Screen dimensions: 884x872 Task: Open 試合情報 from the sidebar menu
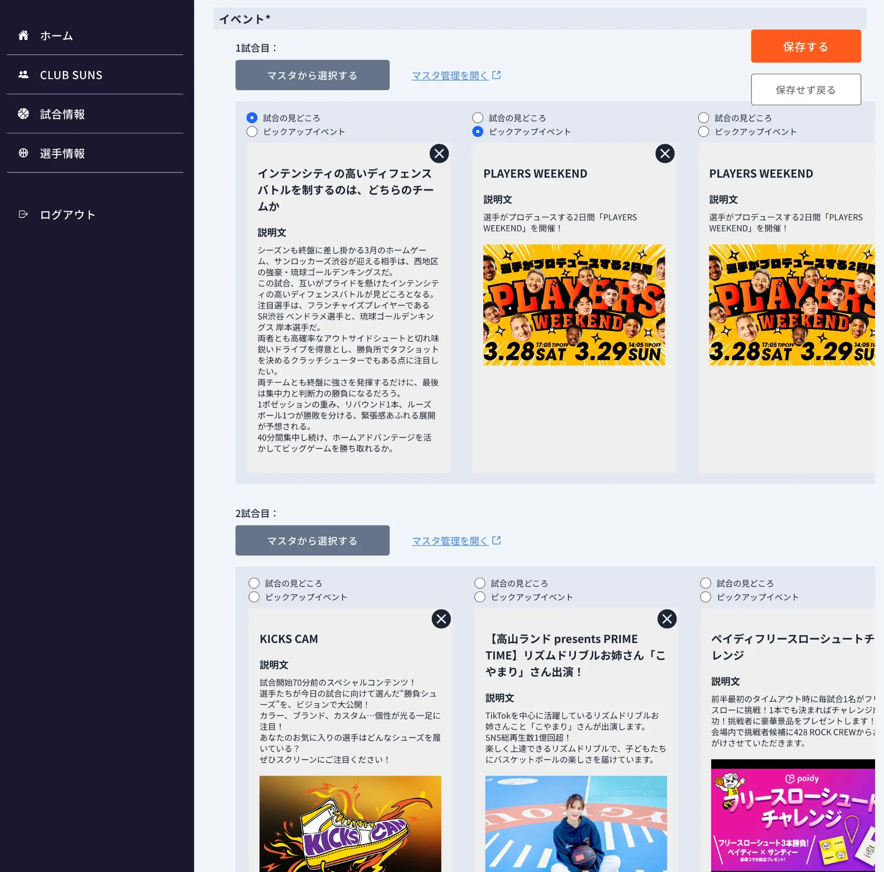pyautogui.click(x=62, y=114)
